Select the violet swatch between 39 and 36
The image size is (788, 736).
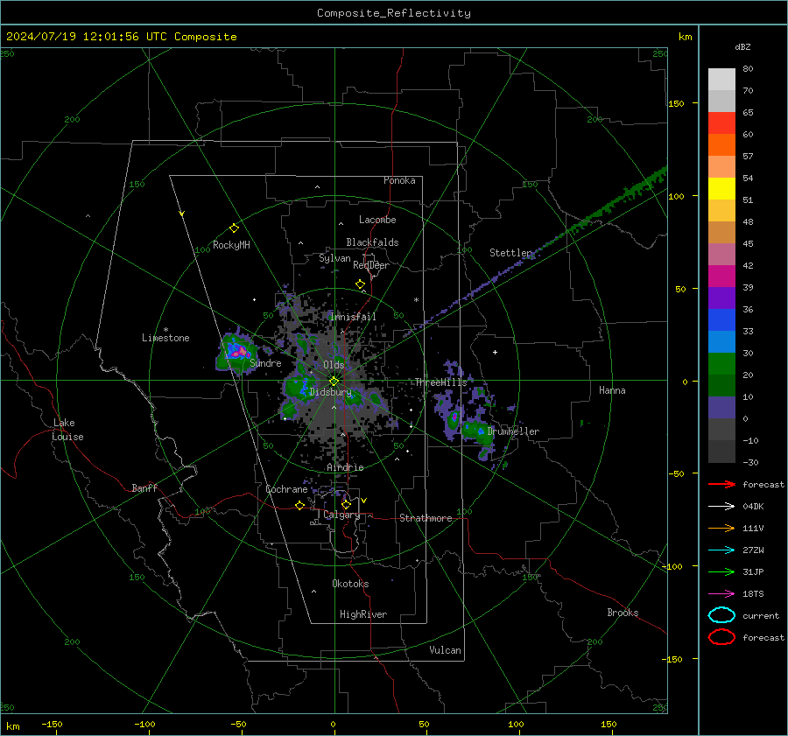[x=721, y=298]
